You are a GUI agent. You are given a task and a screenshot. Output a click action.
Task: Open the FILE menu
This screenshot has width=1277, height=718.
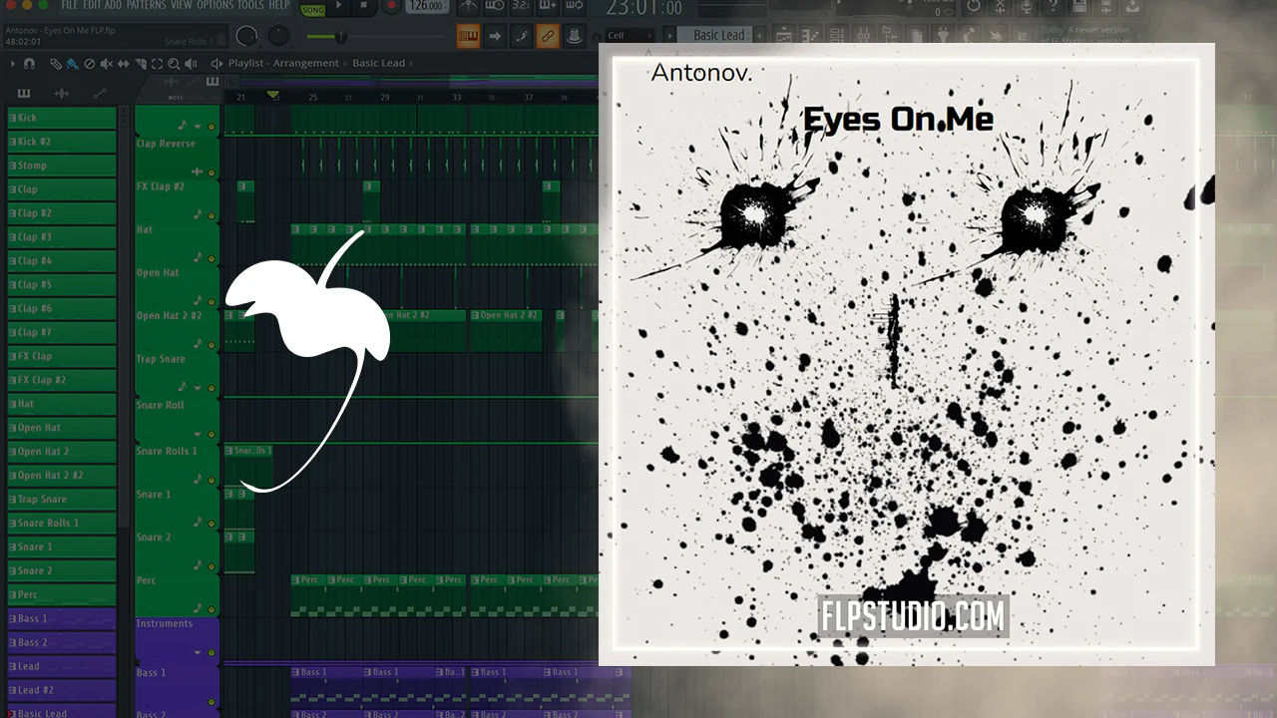click(71, 6)
